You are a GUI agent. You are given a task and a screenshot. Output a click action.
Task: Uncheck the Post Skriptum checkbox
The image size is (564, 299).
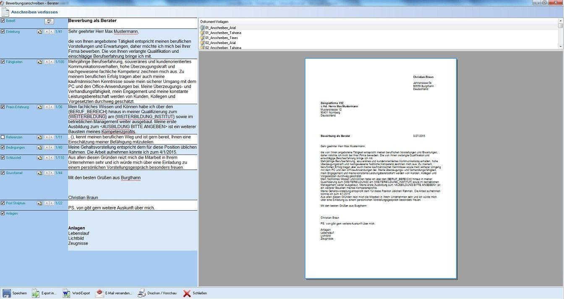click(x=3, y=203)
